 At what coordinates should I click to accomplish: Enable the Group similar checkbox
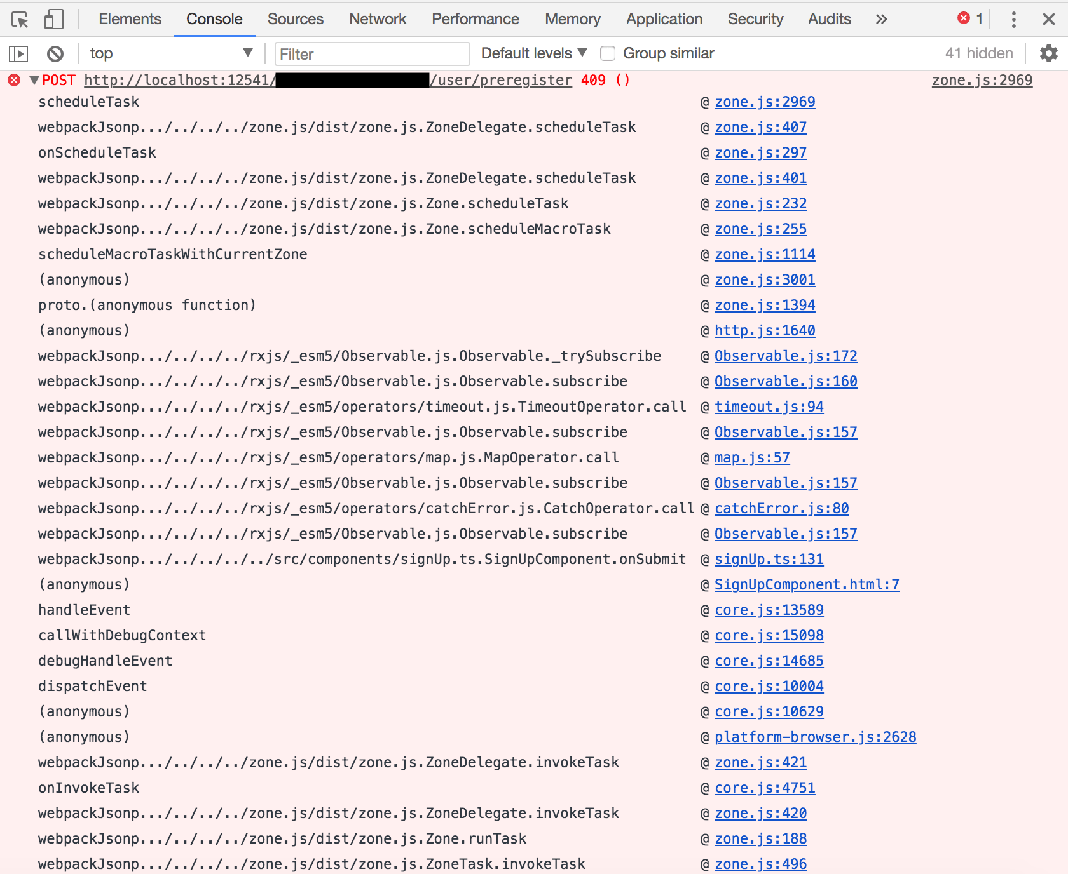coord(608,53)
